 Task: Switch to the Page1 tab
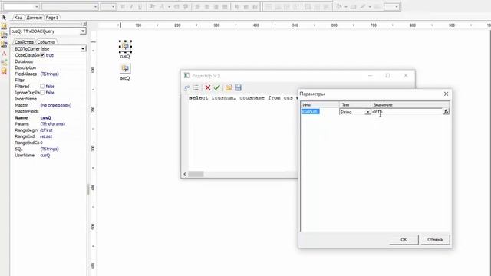pos(52,18)
